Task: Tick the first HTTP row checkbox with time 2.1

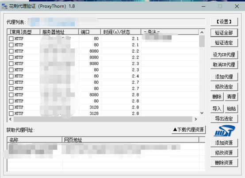Action: 11,39
